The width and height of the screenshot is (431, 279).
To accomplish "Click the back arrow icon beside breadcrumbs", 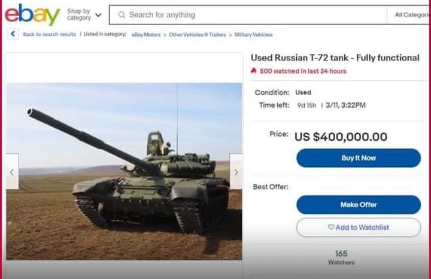I will coord(13,34).
